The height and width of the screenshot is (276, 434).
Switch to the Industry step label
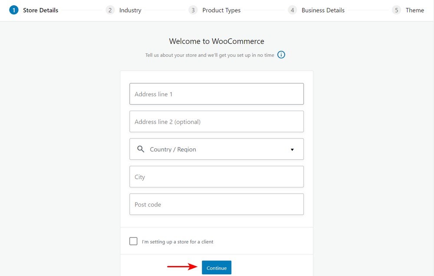(130, 10)
